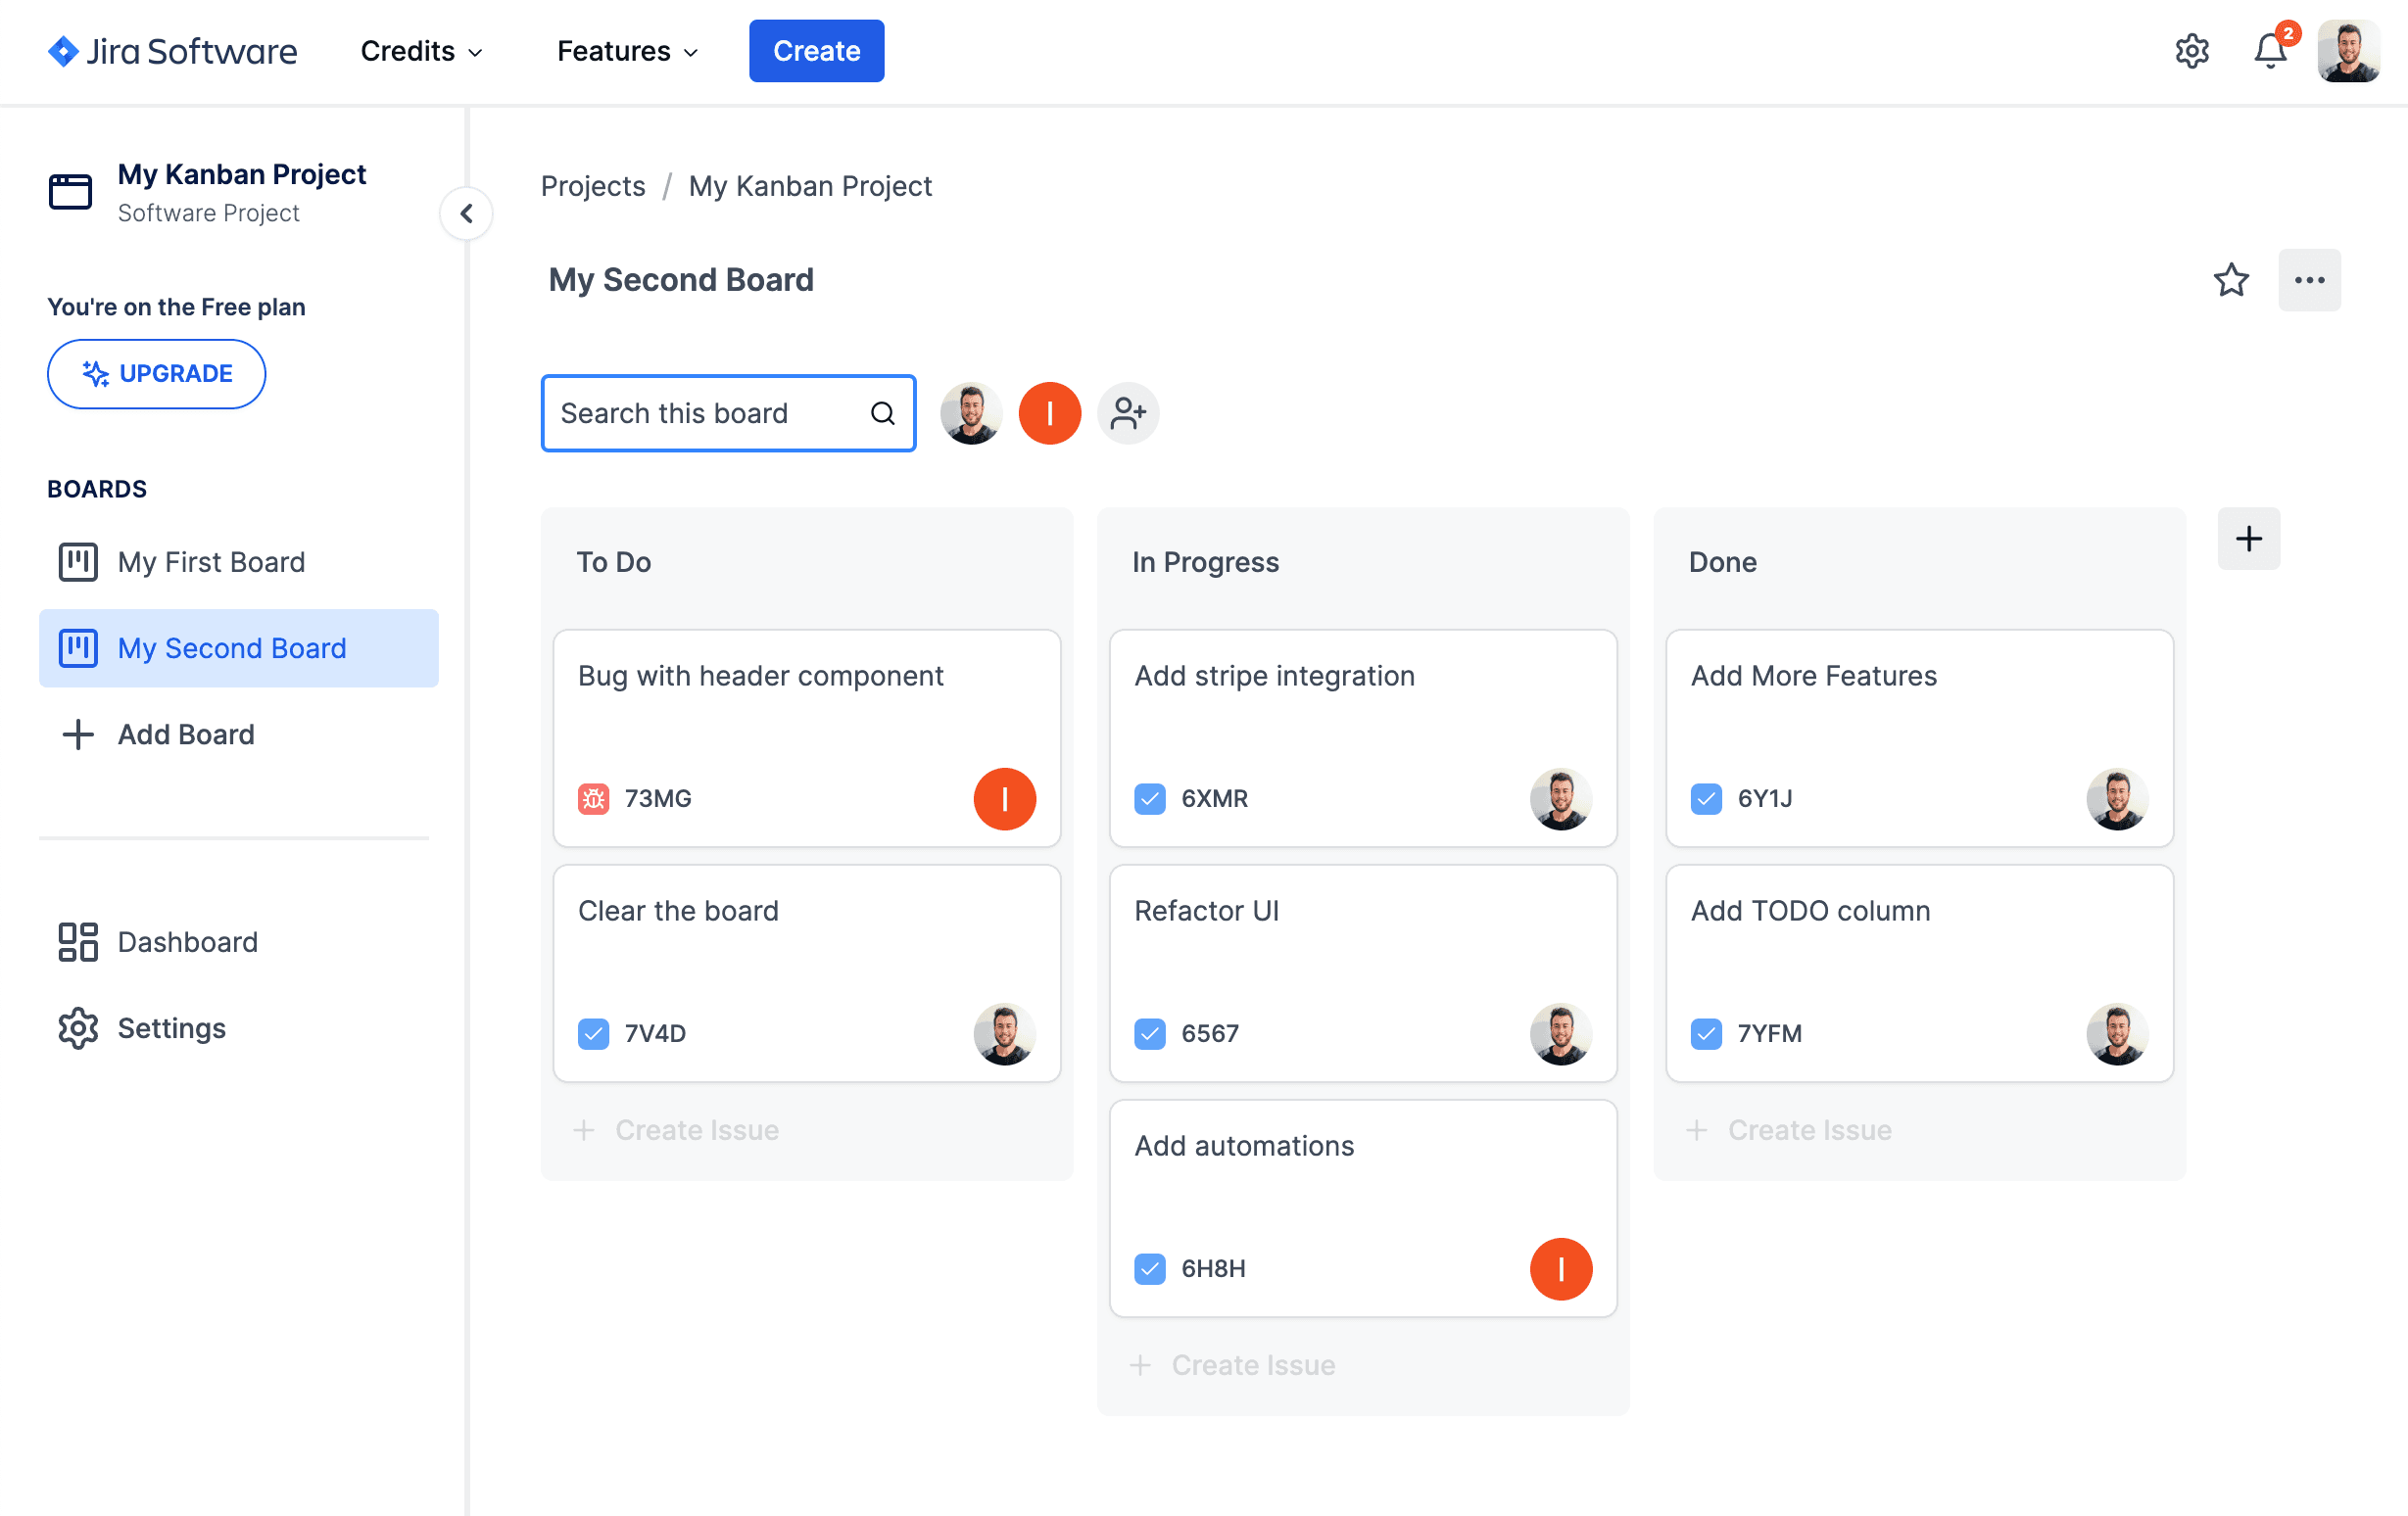Collapse the left sidebar panel
The height and width of the screenshot is (1516, 2408).
466,213
